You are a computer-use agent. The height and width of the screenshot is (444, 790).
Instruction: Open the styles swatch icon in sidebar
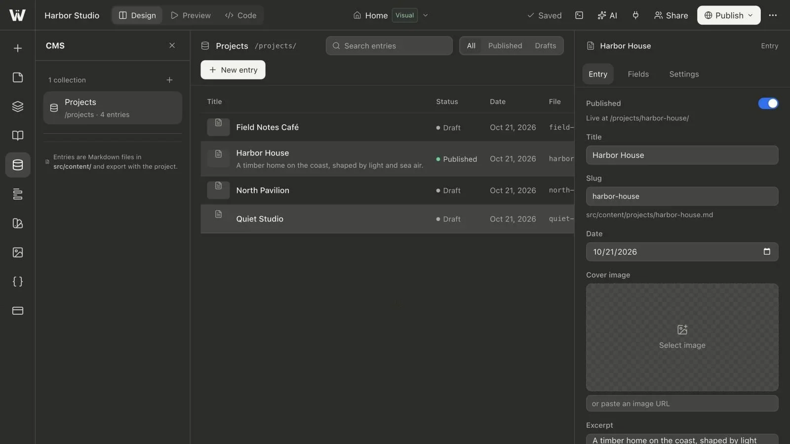click(18, 223)
